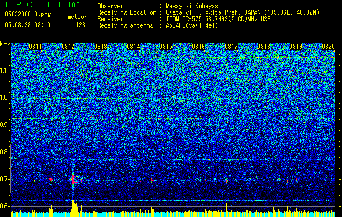The width and height of the screenshot is (342, 217).
Task: Click the small red meteor echo below 0817
Action: point(227,181)
